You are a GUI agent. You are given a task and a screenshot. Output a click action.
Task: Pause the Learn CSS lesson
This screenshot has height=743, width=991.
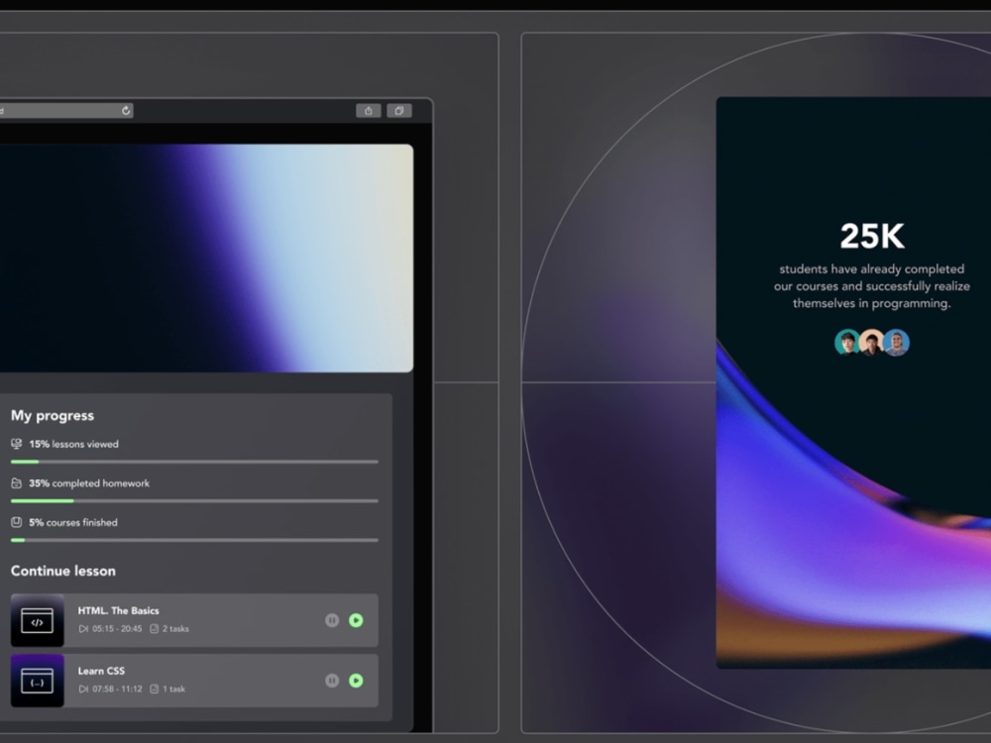pos(332,681)
